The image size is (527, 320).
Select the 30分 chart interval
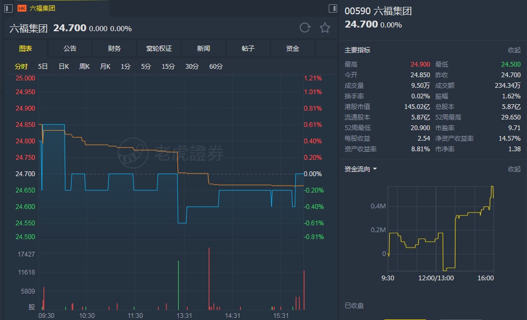coord(192,67)
